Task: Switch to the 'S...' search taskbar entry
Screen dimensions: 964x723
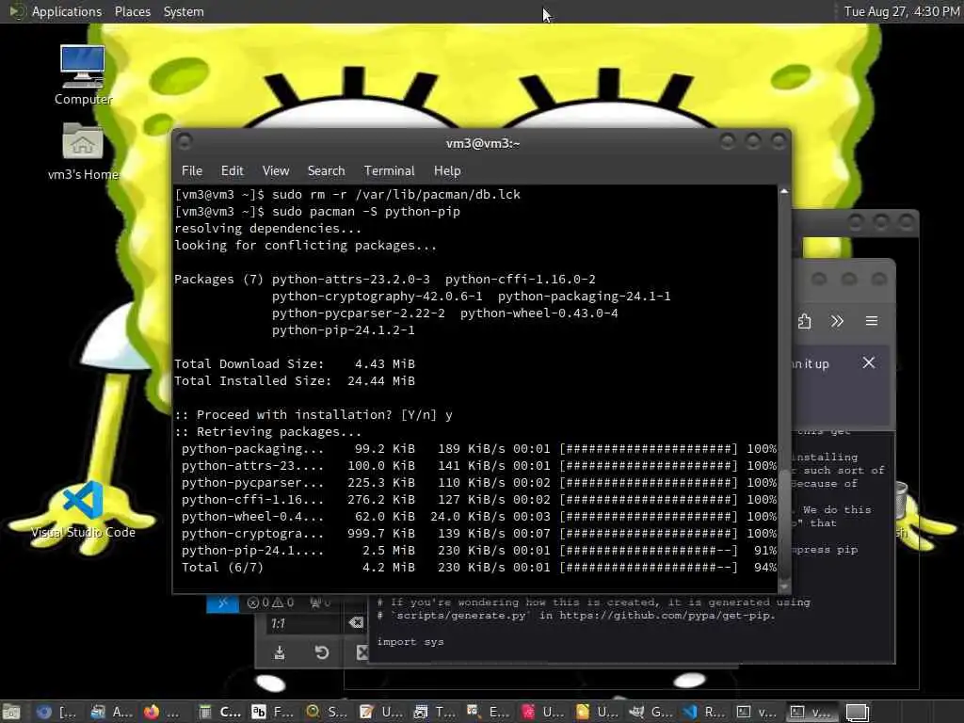Action: coord(327,712)
